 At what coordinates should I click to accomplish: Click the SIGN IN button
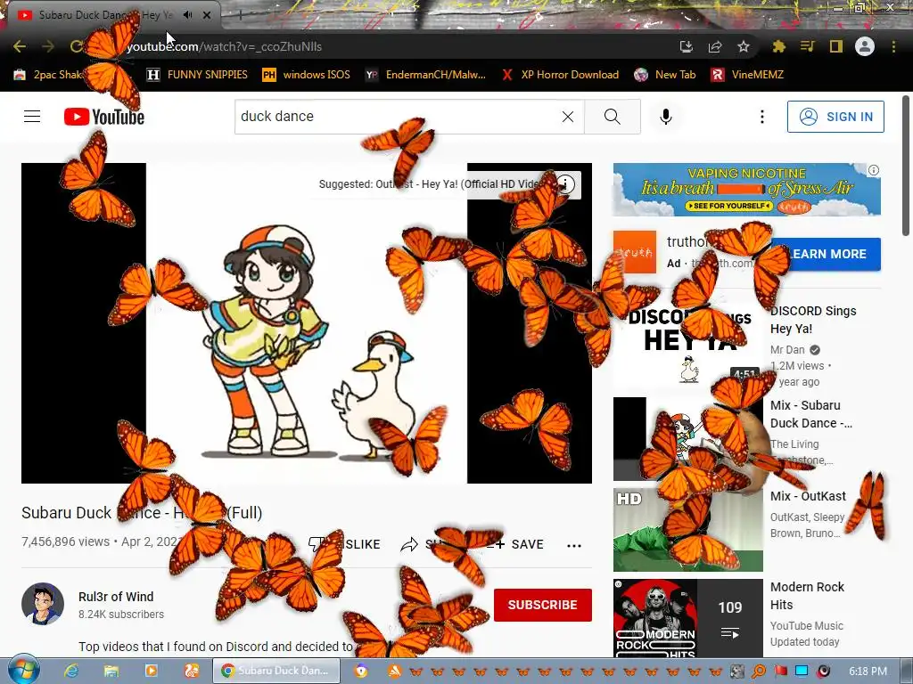click(x=835, y=117)
